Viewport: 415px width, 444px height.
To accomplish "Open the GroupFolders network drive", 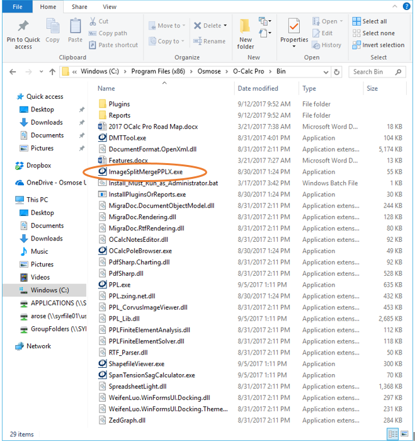I will [x=54, y=329].
